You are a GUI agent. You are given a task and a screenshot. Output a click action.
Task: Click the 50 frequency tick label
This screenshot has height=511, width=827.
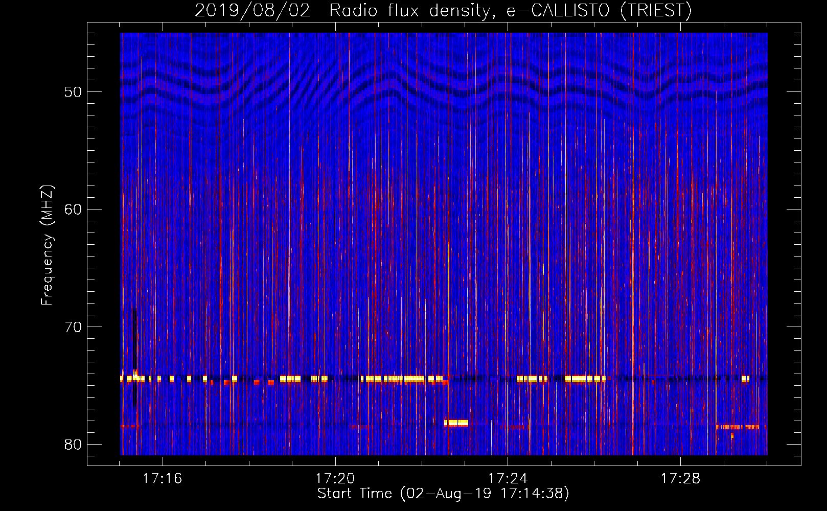[x=73, y=92]
